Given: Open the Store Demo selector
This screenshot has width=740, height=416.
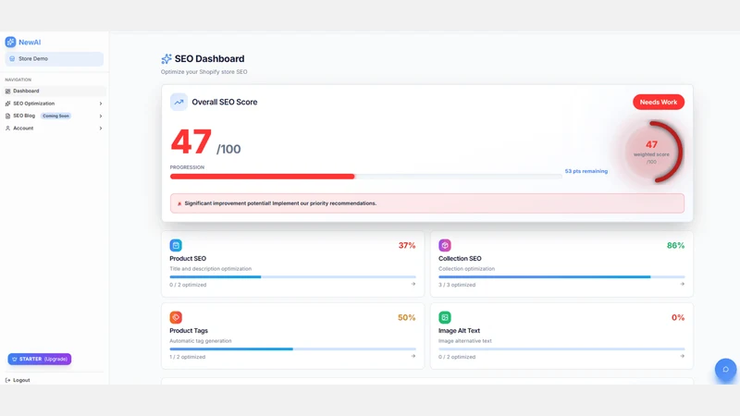Looking at the screenshot, I should click(55, 59).
